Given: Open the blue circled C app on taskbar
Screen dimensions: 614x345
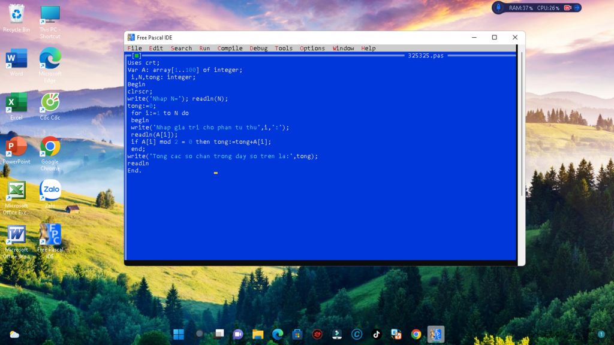Looking at the screenshot, I should (x=357, y=334).
